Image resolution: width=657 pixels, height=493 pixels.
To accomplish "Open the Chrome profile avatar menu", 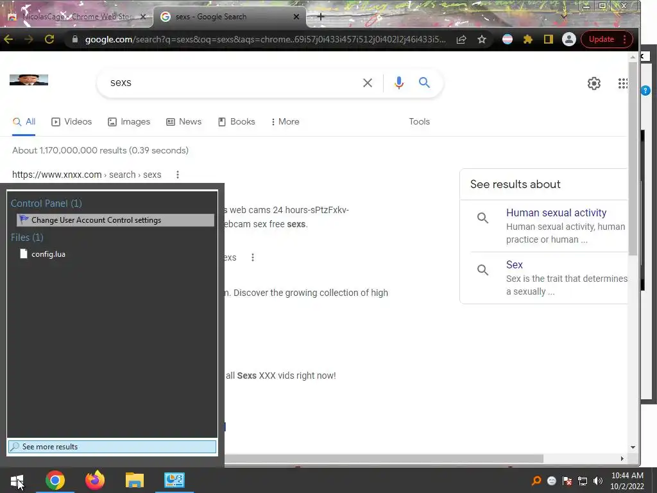I will tap(568, 39).
